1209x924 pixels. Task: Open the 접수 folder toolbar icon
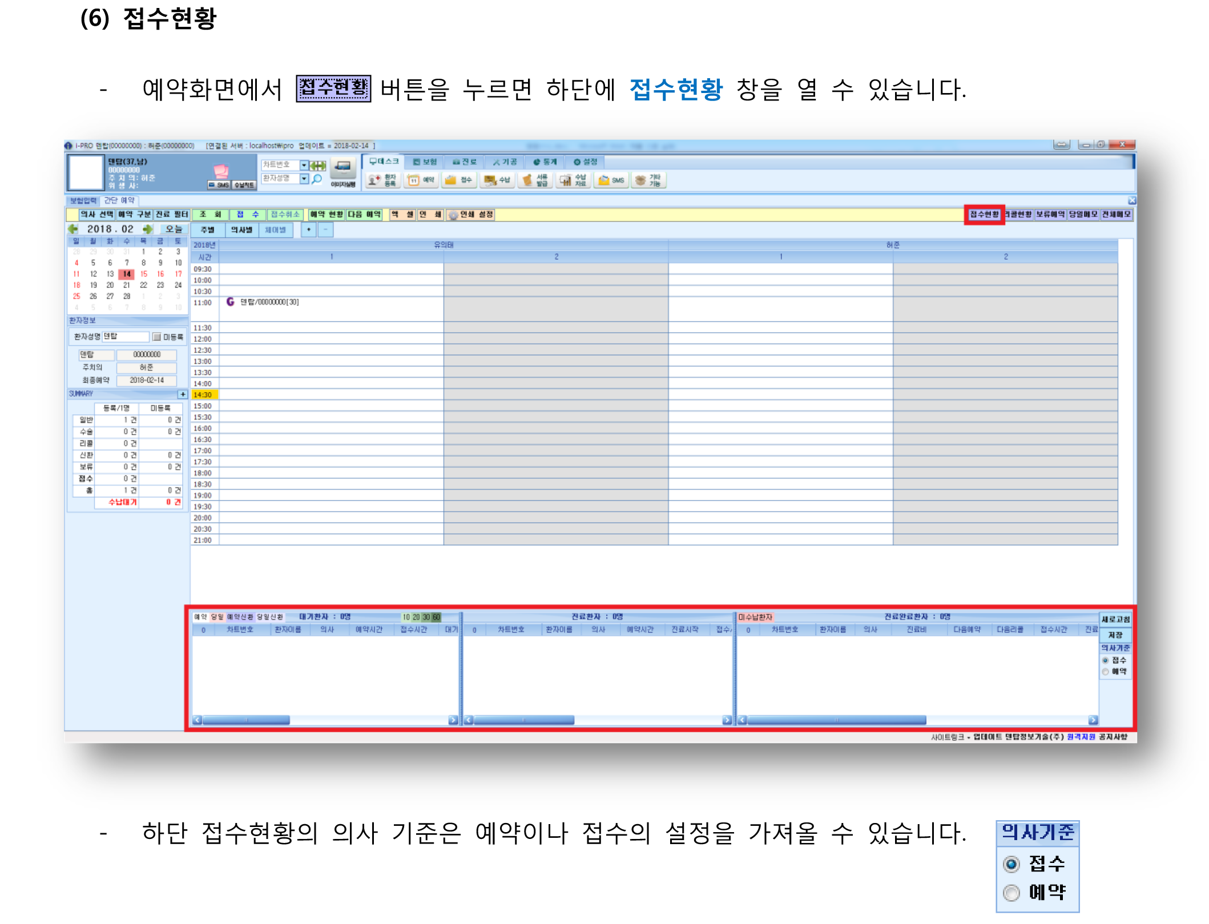[458, 180]
